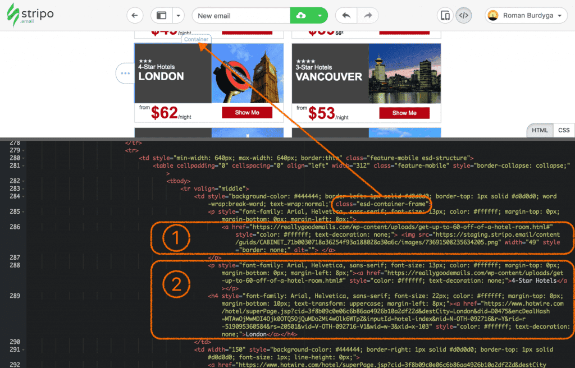575x368 pixels.
Task: Redo the last action
Action: tap(368, 16)
